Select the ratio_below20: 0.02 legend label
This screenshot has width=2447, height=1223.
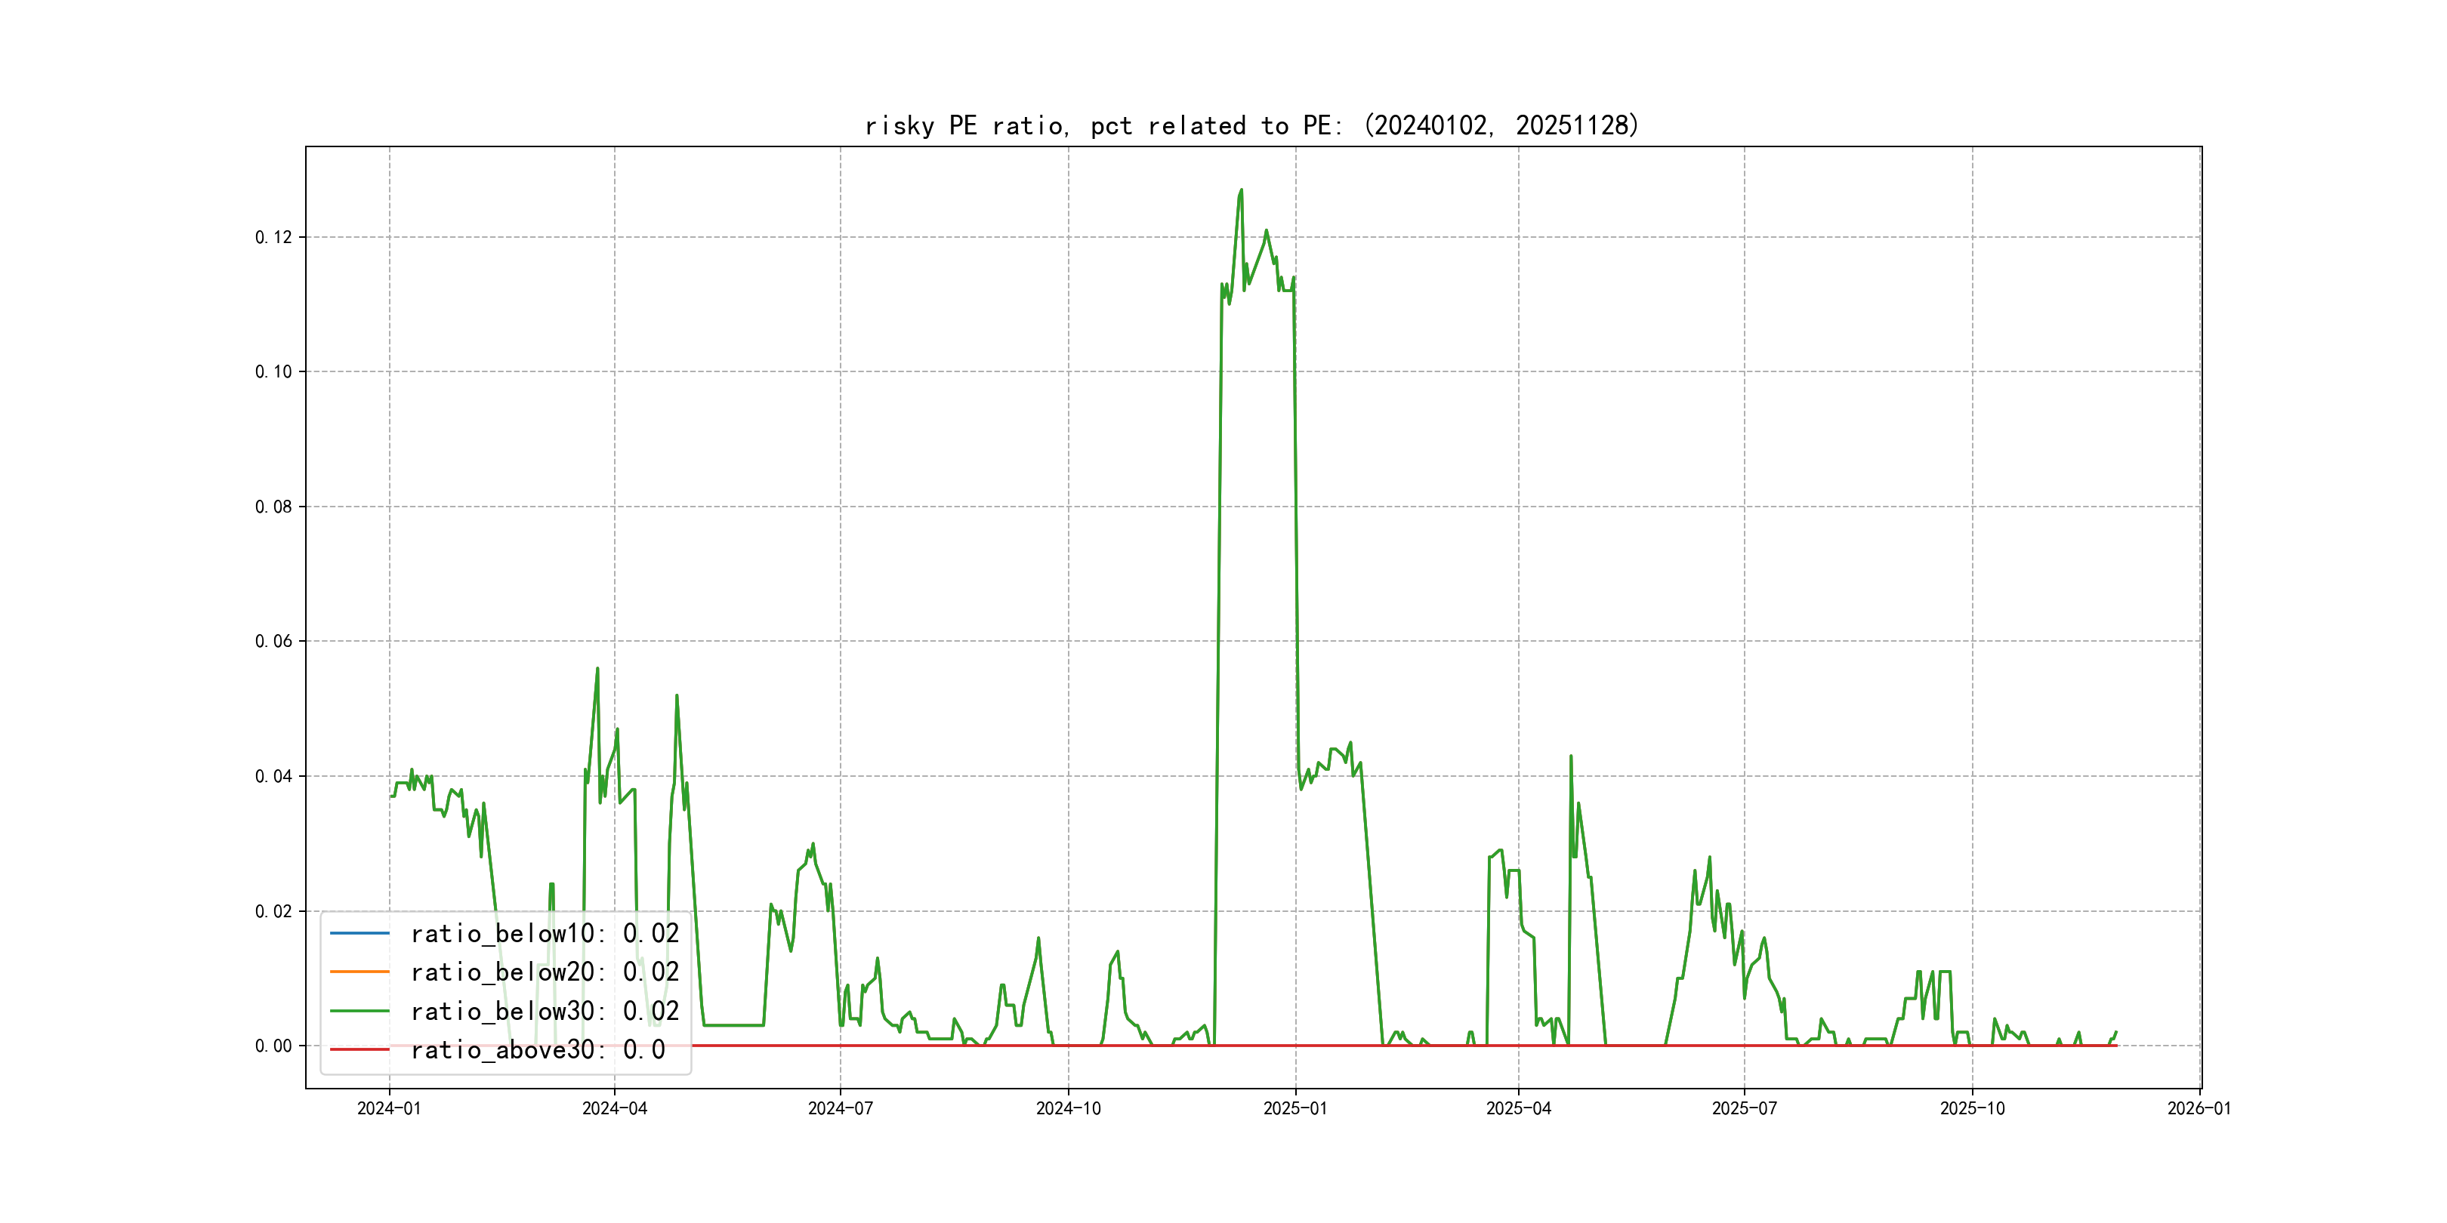(545, 972)
